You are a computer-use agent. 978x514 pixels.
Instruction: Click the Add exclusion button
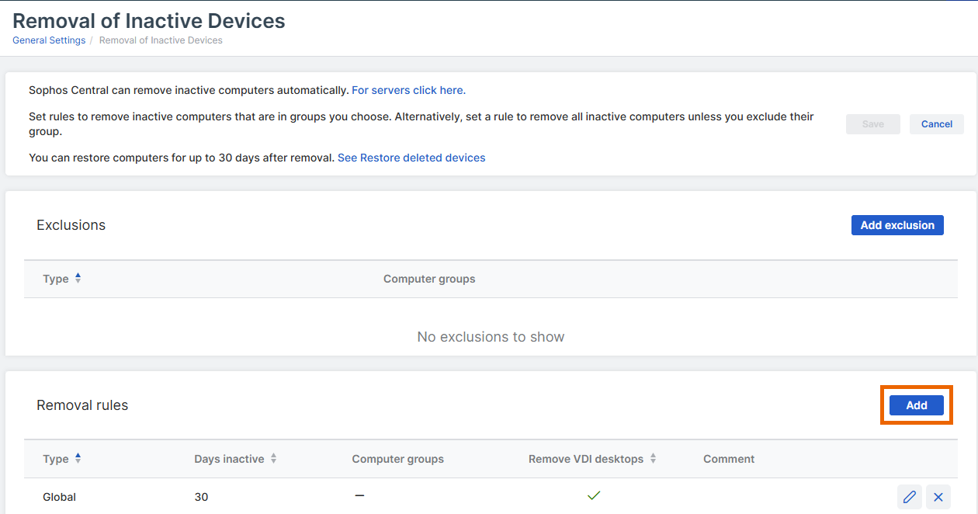[x=897, y=225]
